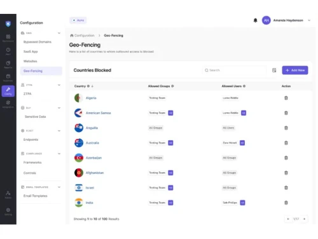Select the Config sidebar item
The image size is (318, 239).
coord(8,91)
